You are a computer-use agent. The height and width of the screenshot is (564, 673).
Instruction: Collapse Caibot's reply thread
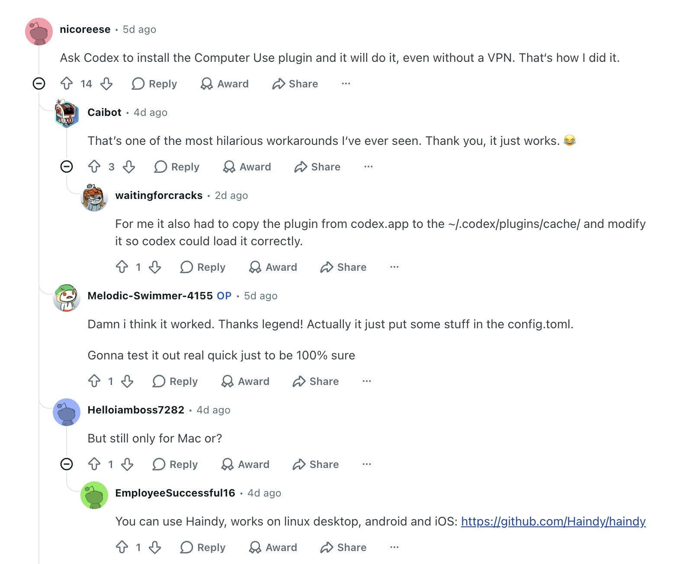pos(67,167)
